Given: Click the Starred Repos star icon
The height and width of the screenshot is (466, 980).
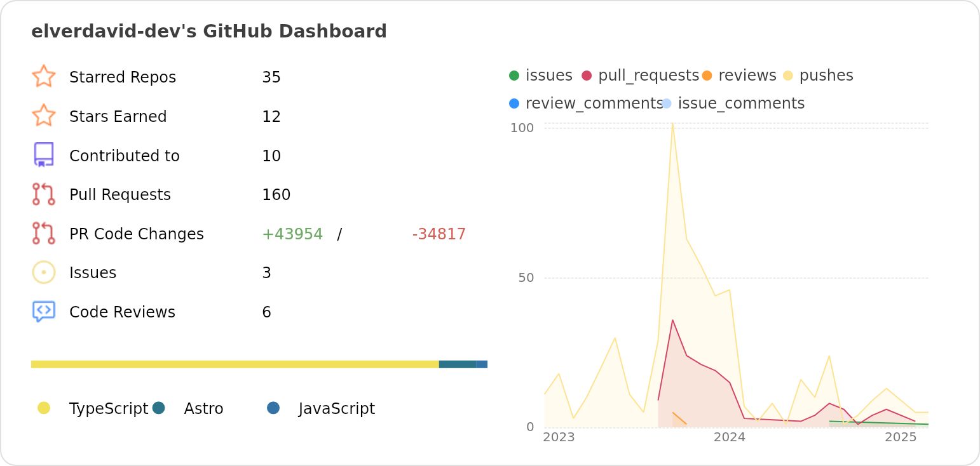Looking at the screenshot, I should tap(44, 76).
